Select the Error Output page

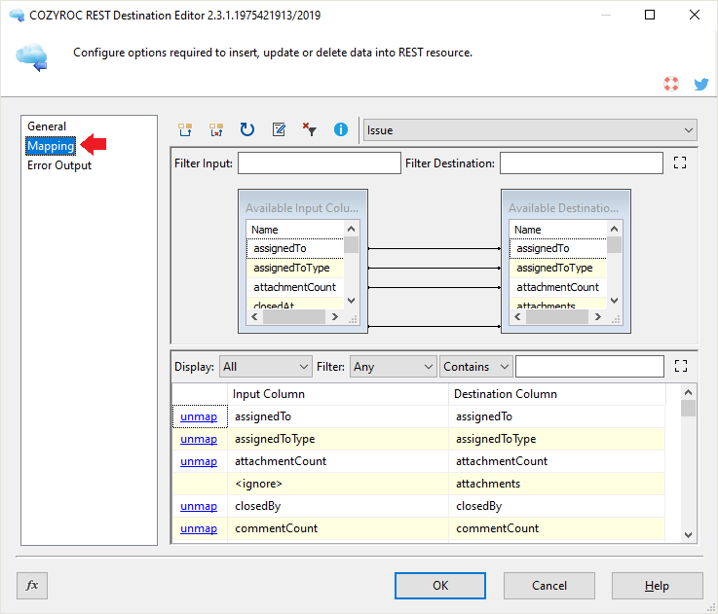(59, 165)
